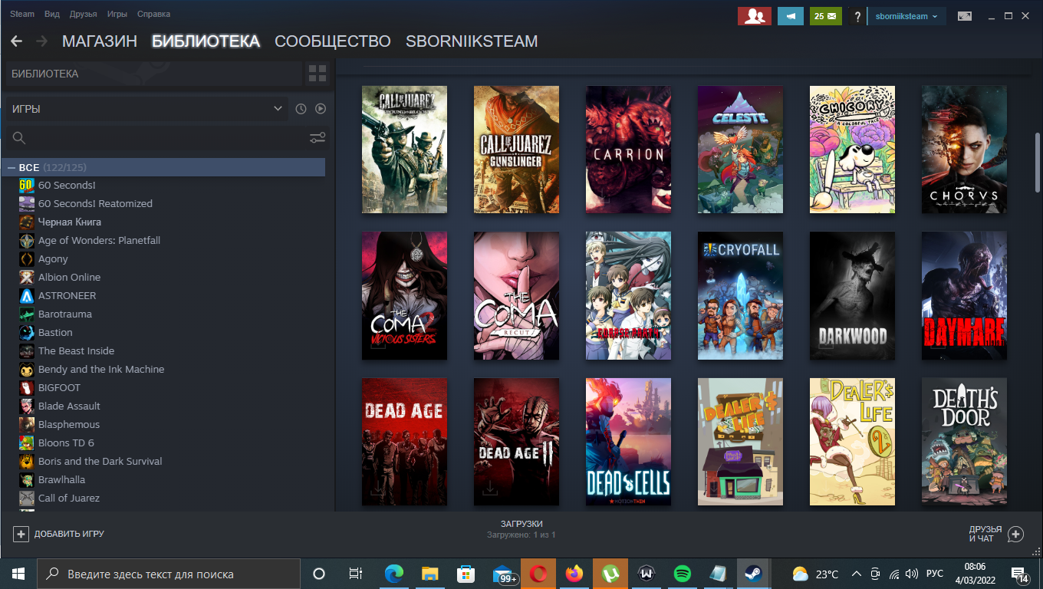Expand the sborniiksteam account dropdown
1043x589 pixels.
(x=906, y=16)
